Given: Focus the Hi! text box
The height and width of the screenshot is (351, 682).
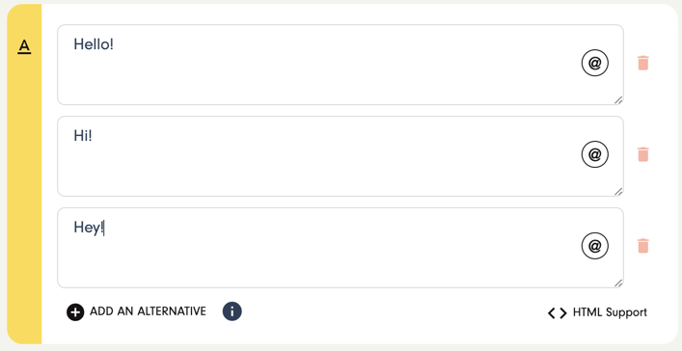Looking at the screenshot, I should tap(341, 156).
